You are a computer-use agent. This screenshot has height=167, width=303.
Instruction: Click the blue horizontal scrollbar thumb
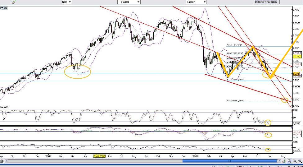coord(230,161)
